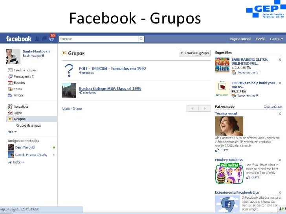Click Feed de notícias sidebar icon
This screenshot has height=214, width=286.
pos(10,70)
